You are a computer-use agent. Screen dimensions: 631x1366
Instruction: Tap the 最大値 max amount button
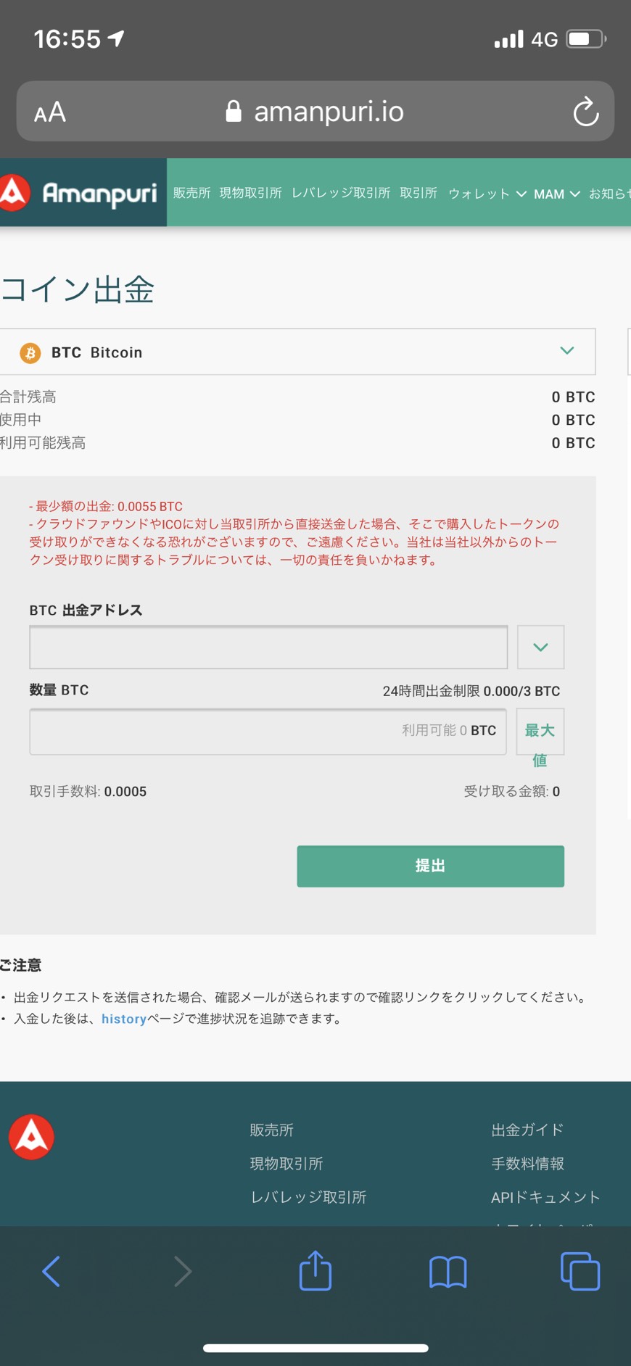(x=540, y=732)
